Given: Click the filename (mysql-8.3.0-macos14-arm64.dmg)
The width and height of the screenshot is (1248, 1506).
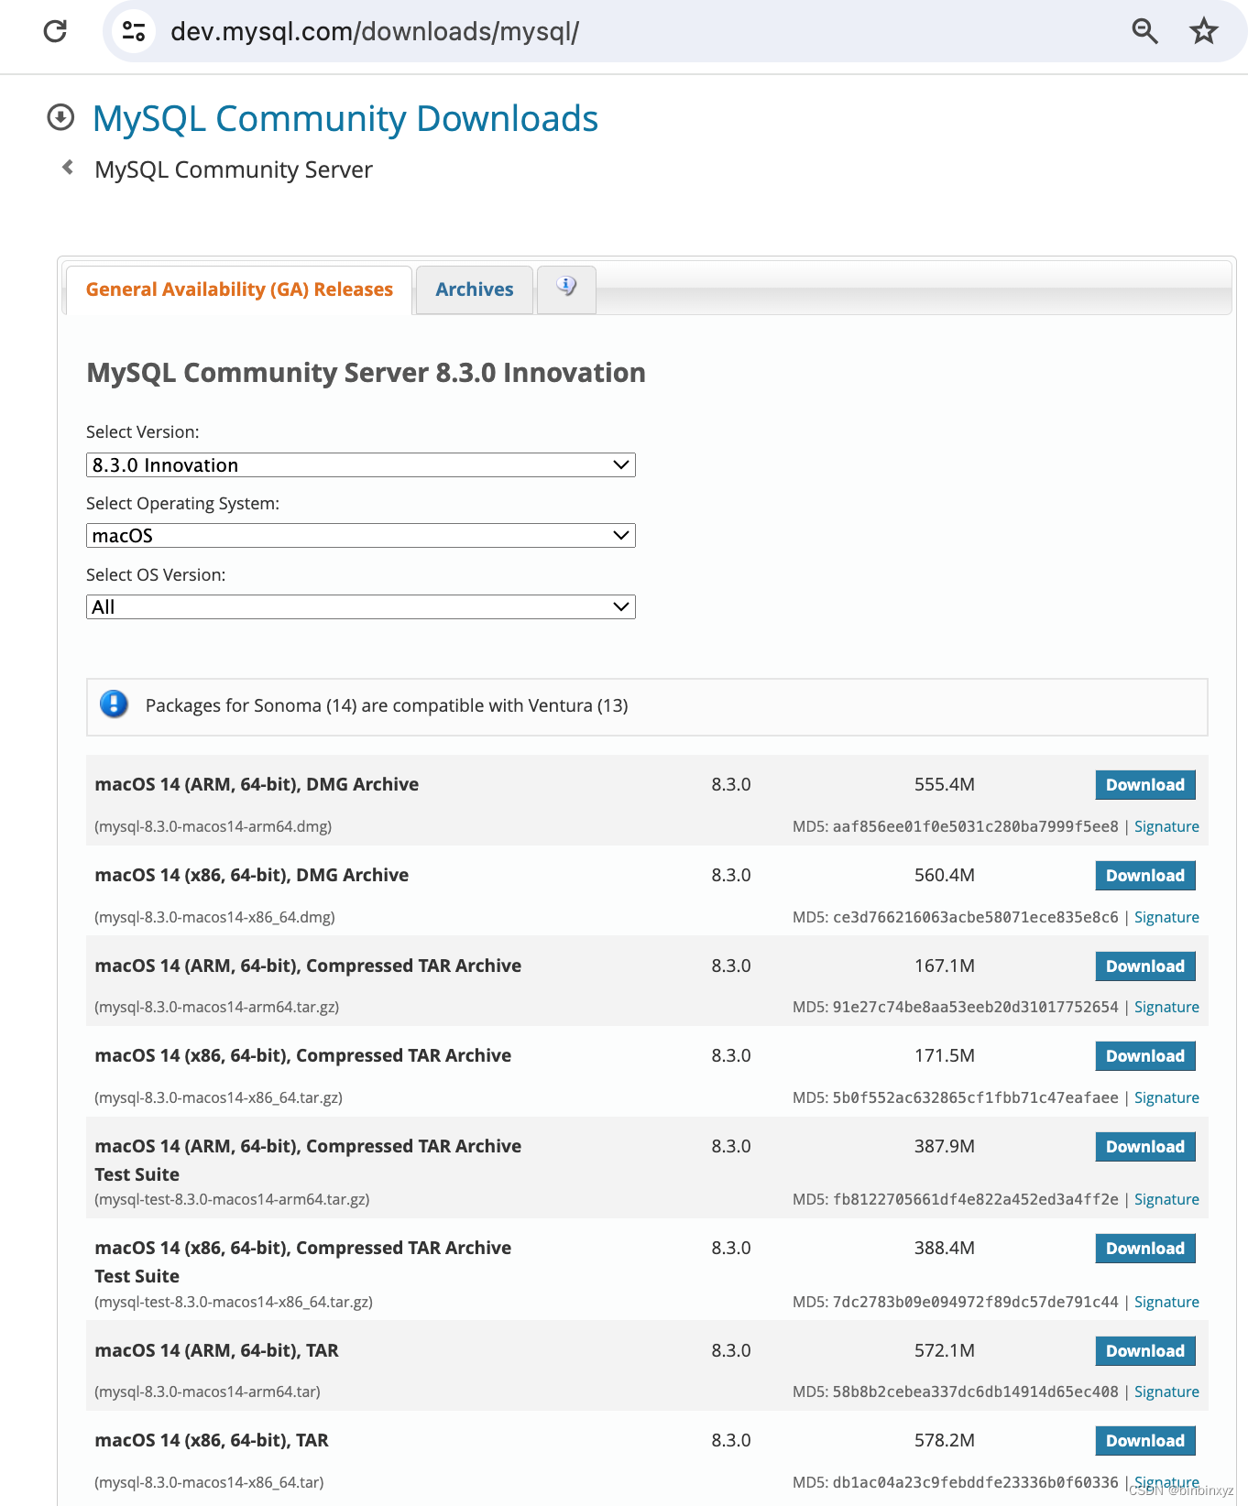Looking at the screenshot, I should pyautogui.click(x=213, y=826).
